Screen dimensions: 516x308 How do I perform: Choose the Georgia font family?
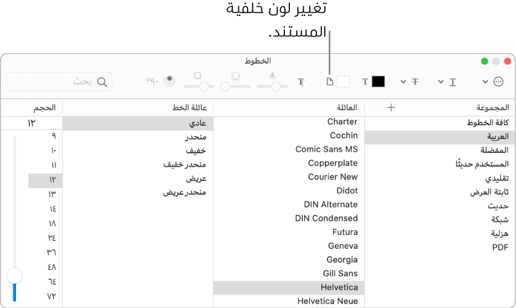click(x=342, y=259)
